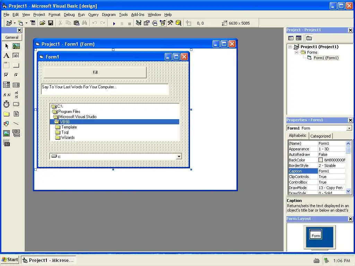Select the TextBox control tool
This screenshot has height=266, width=355.
click(x=16, y=56)
